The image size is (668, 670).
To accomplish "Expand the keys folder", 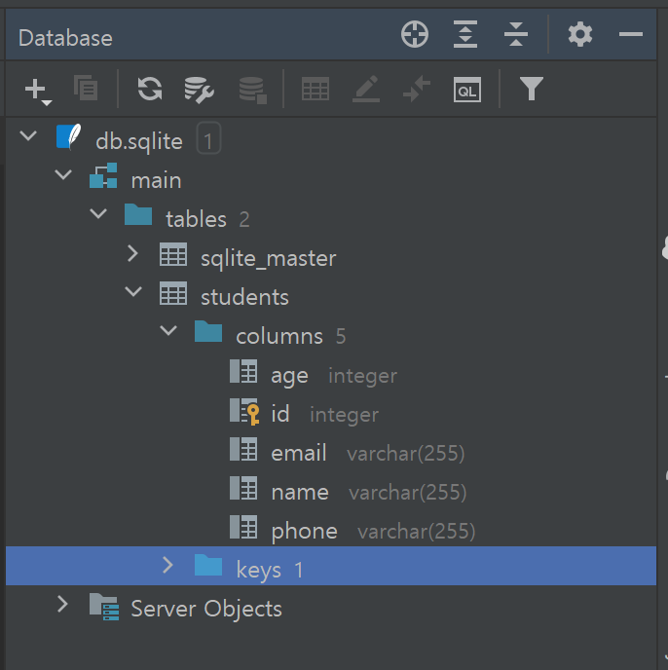I will coord(168,565).
